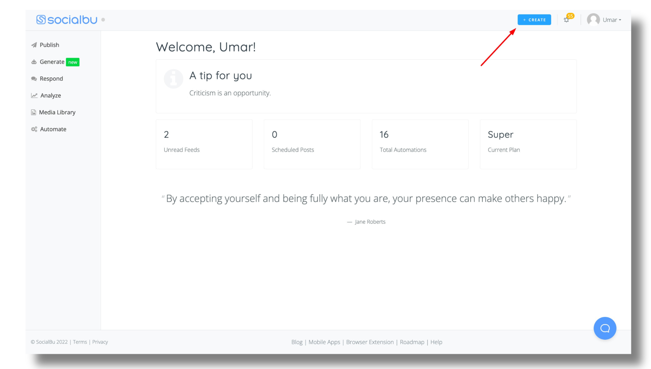The width and height of the screenshot is (651, 369).
Task: Open the Unread Feeds card
Action: coord(204,144)
